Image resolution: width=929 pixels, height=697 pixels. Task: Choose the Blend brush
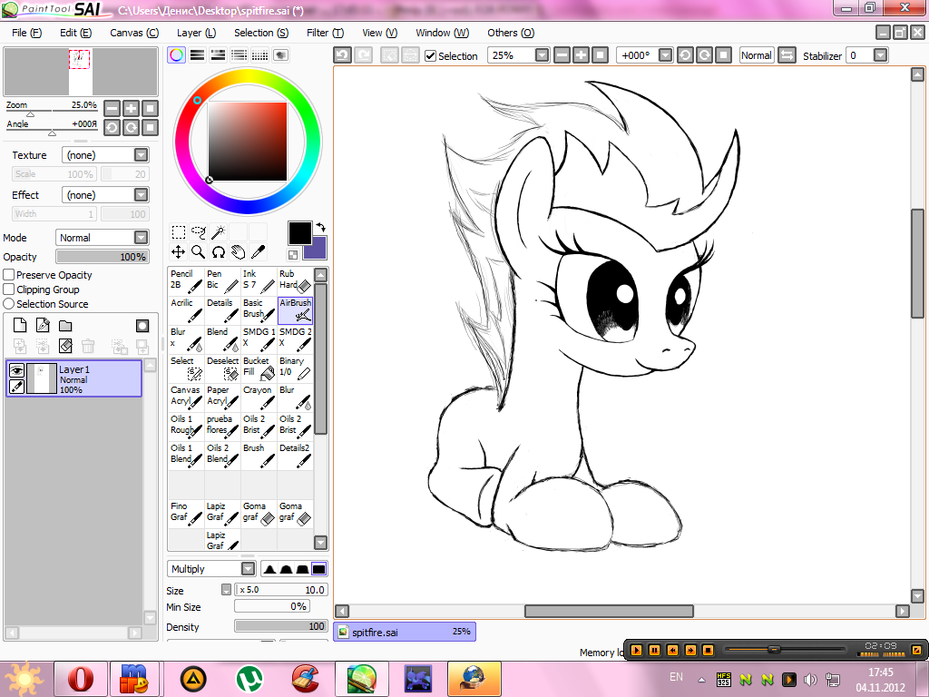click(x=222, y=339)
